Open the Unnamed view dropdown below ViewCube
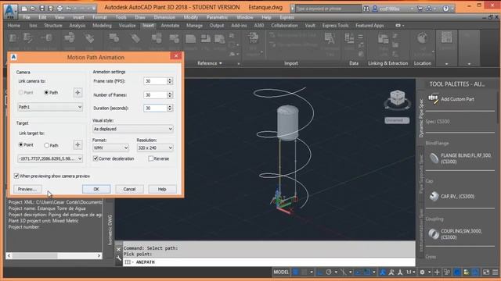The height and width of the screenshot is (281, 501). click(x=397, y=120)
